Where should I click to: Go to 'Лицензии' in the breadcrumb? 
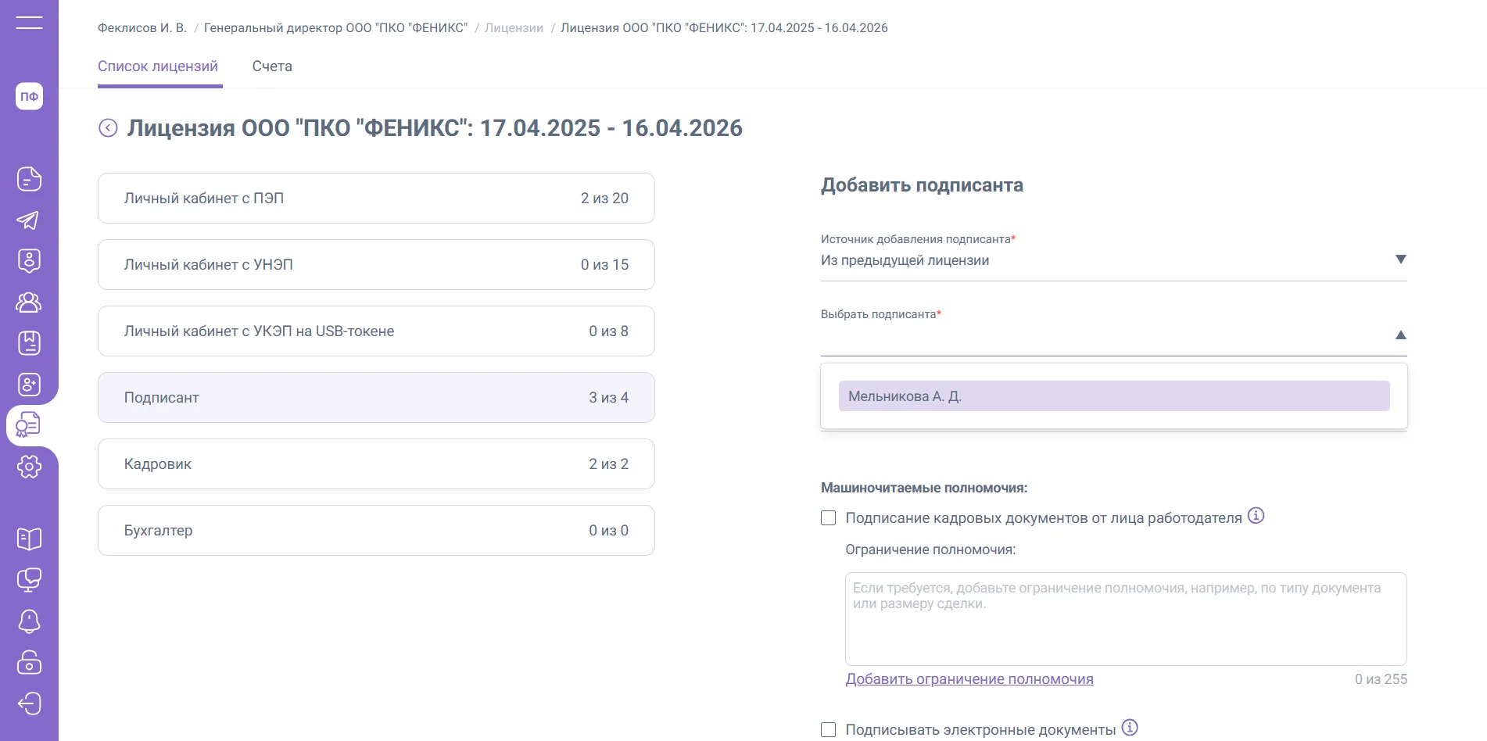(x=514, y=28)
